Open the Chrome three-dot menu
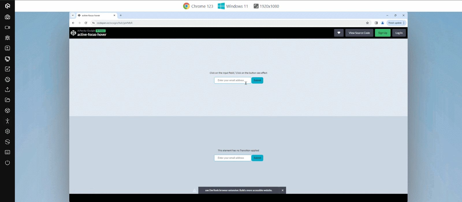 404,23
